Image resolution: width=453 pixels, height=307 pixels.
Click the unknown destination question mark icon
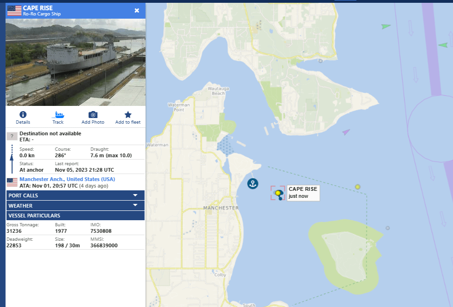[12, 136]
